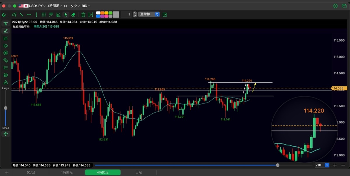Choose the Fibonacci retracement tool
Screen dimensions: 350x176
click(51, 14)
